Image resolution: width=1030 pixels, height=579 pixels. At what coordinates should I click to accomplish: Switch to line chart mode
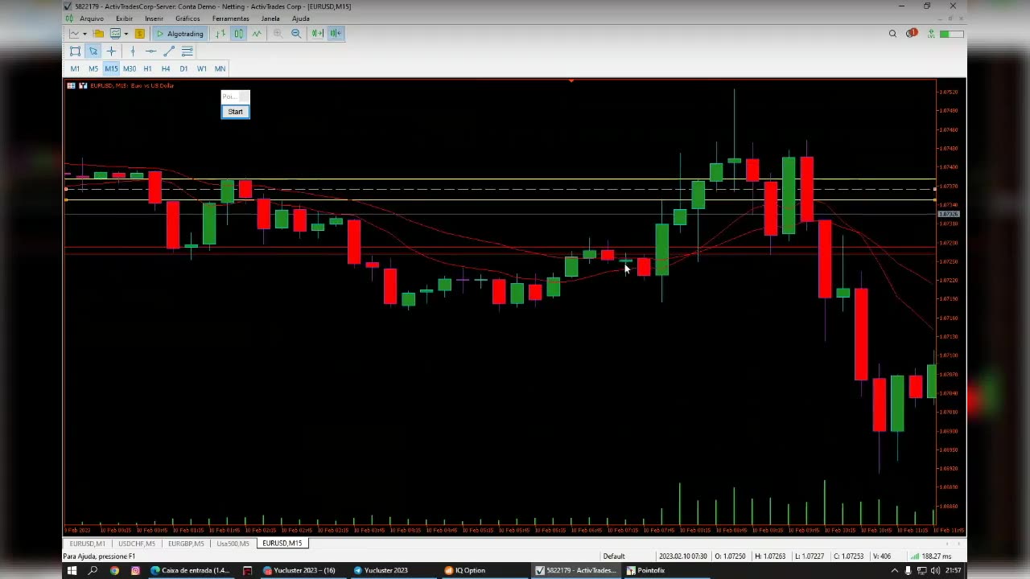coord(257,34)
